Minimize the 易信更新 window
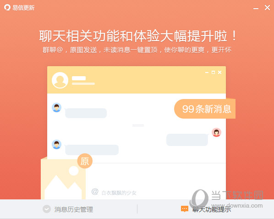 [256, 8]
